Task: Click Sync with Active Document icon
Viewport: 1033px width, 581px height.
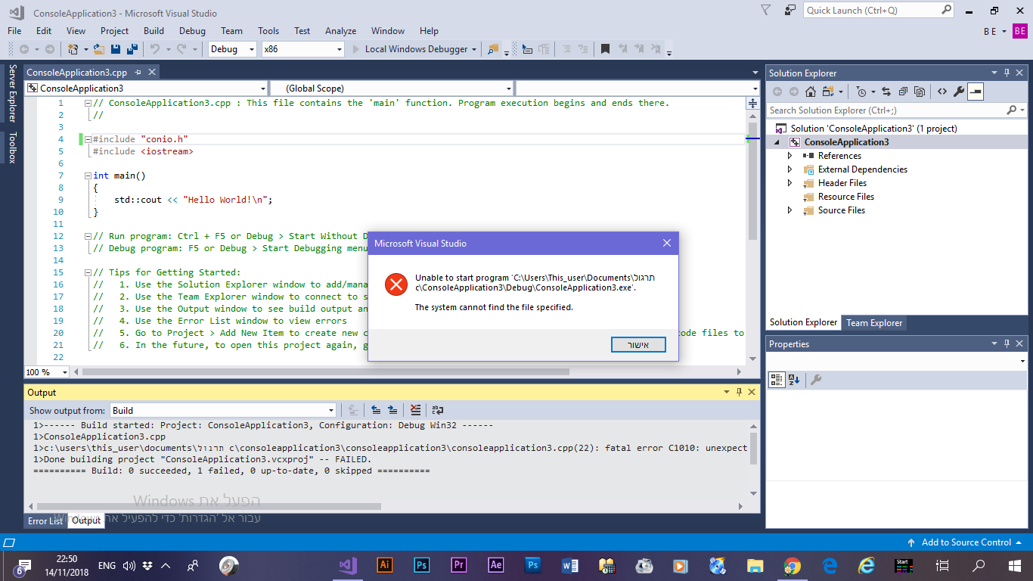Action: tap(886, 92)
